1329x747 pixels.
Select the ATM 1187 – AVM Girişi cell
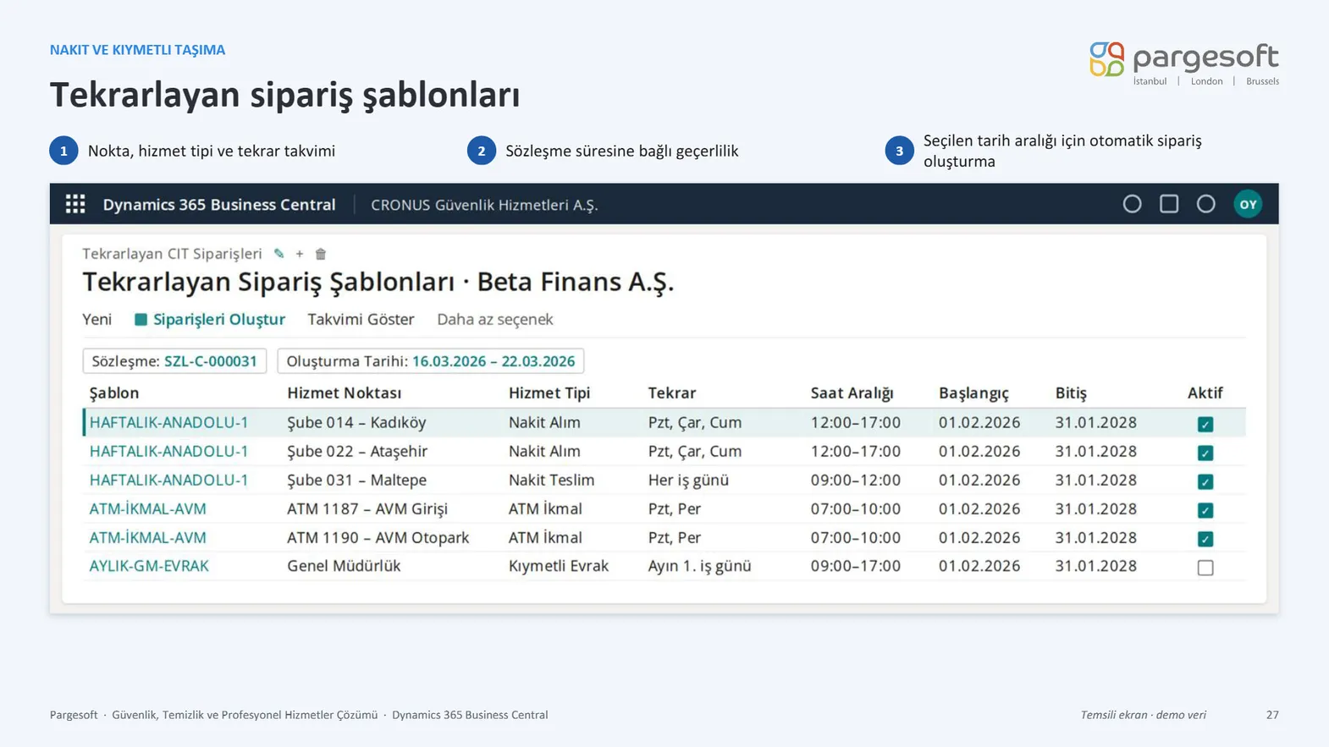367,508
